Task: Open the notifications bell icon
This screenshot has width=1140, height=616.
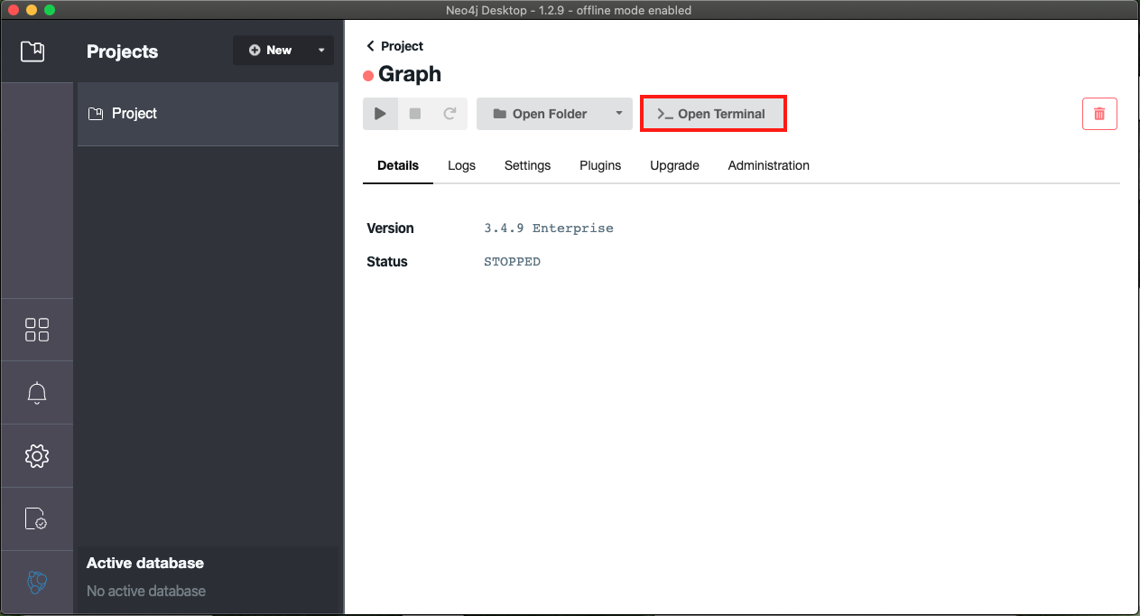Action: (x=37, y=393)
